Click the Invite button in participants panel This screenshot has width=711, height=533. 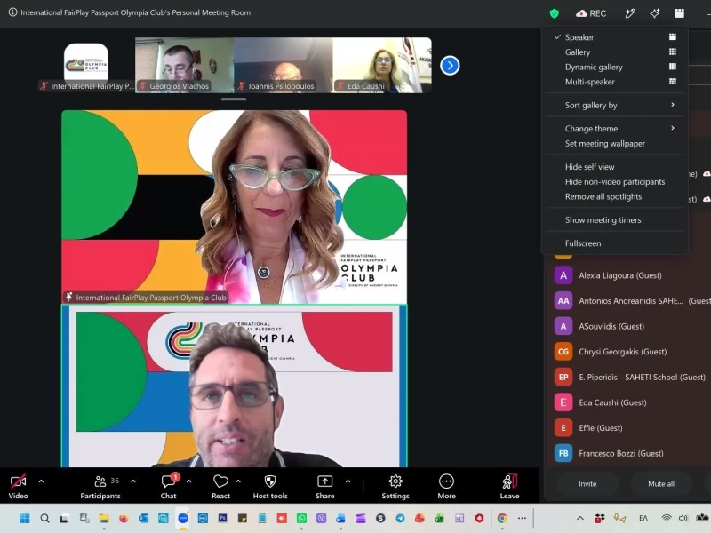[587, 484]
